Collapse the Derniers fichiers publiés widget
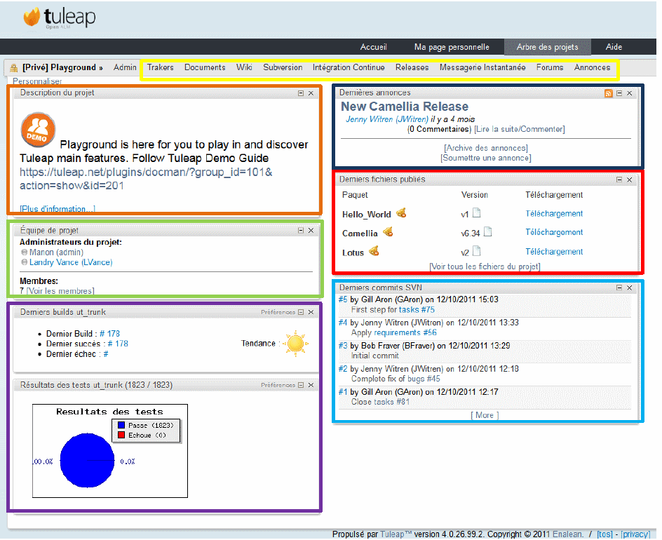 [x=619, y=180]
